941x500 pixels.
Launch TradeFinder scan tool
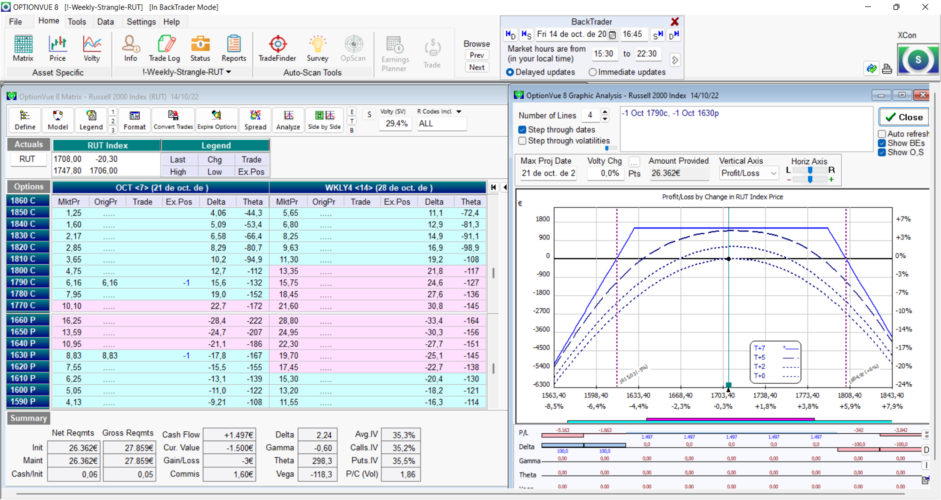click(x=277, y=48)
